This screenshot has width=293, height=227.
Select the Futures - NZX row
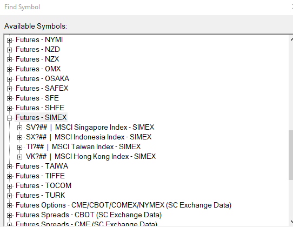click(37, 59)
